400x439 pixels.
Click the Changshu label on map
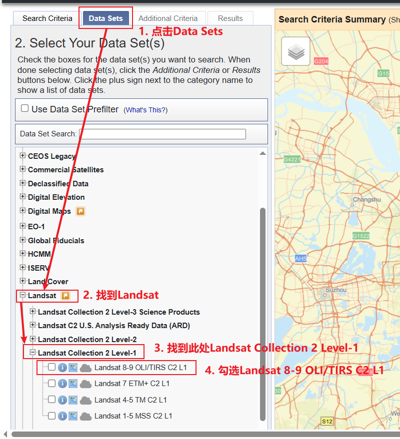(366, 200)
